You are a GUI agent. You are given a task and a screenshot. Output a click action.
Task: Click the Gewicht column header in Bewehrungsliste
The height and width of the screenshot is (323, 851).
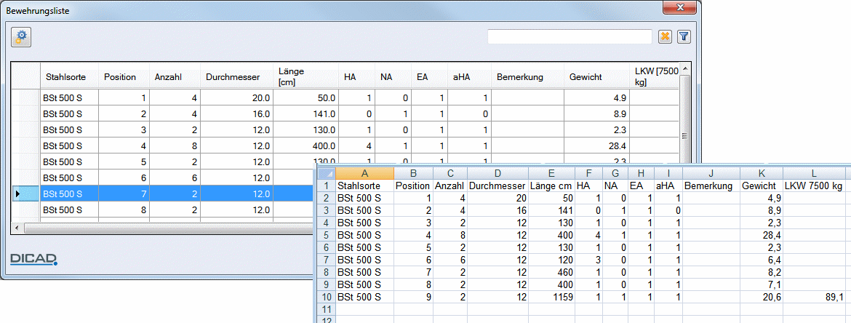coord(596,77)
